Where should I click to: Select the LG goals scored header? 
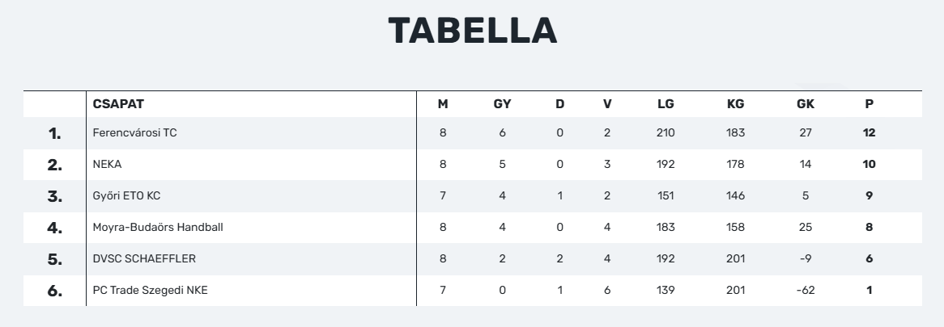665,104
